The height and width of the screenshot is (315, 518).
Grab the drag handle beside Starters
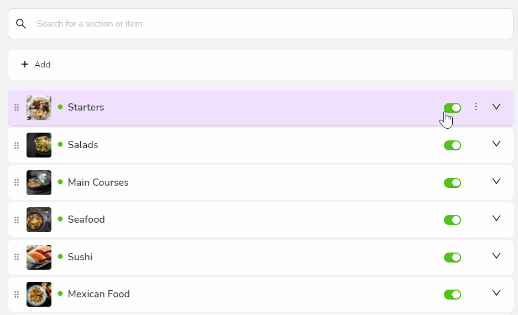tap(17, 108)
